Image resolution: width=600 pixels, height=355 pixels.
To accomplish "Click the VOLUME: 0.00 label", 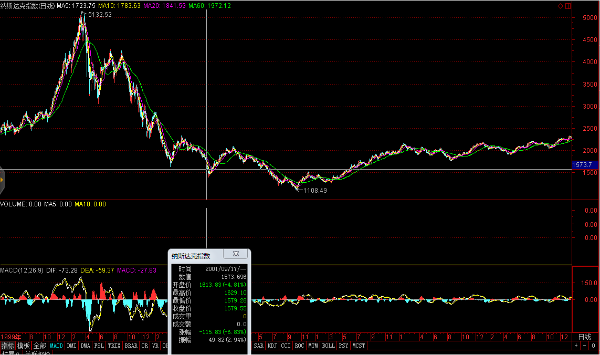I will click(20, 204).
